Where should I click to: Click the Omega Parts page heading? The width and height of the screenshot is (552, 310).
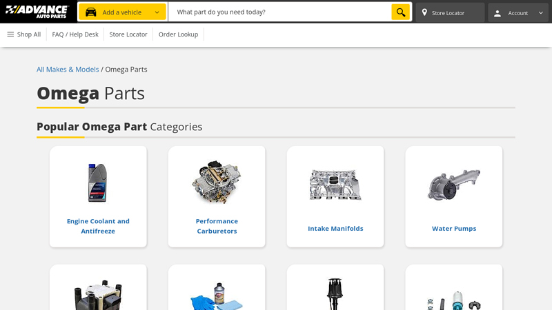(90, 93)
